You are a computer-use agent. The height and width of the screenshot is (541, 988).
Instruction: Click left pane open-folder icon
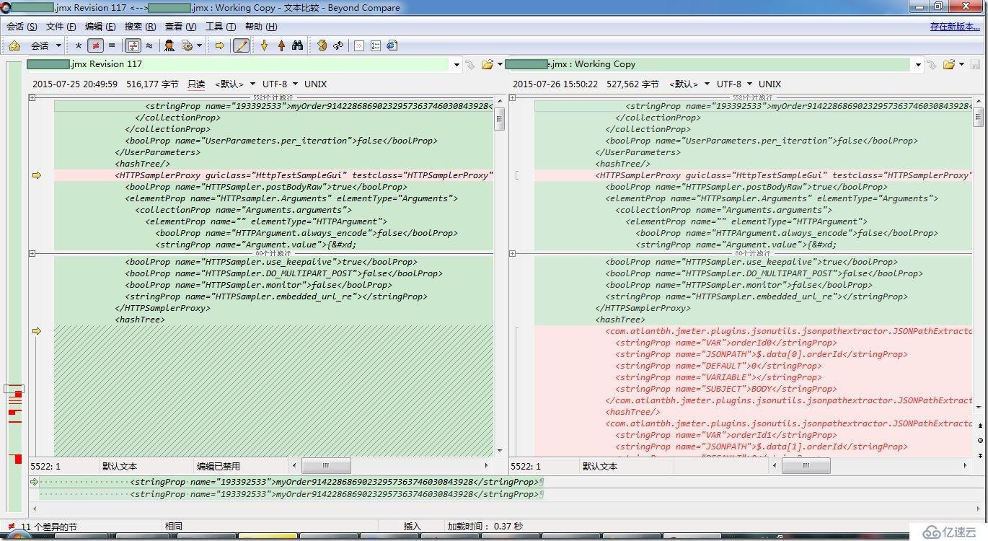[488, 64]
